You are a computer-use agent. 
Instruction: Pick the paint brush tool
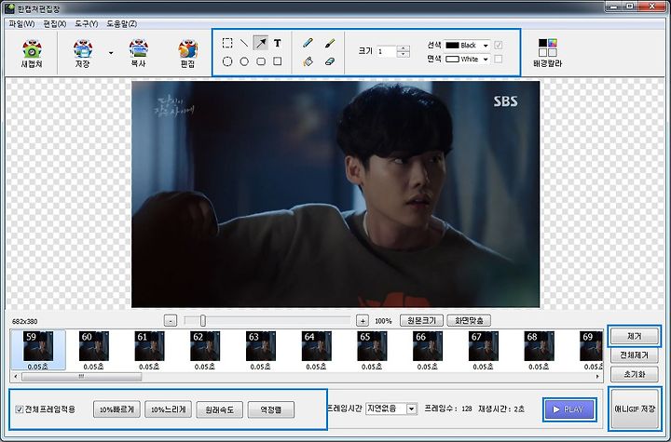[x=330, y=43]
